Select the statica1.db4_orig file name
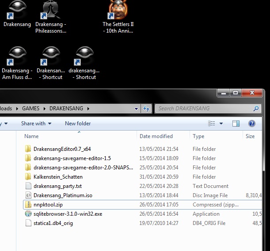 [x=53, y=223]
